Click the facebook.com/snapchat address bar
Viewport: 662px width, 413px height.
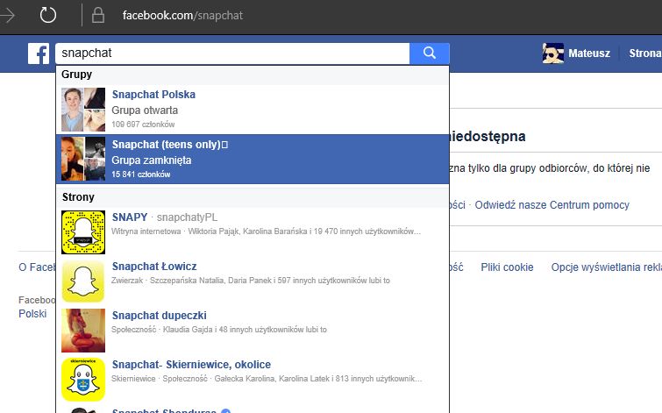tap(182, 16)
